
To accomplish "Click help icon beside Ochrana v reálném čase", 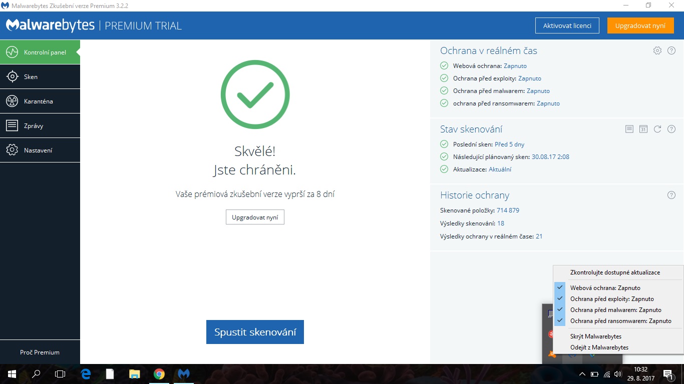I will point(671,50).
